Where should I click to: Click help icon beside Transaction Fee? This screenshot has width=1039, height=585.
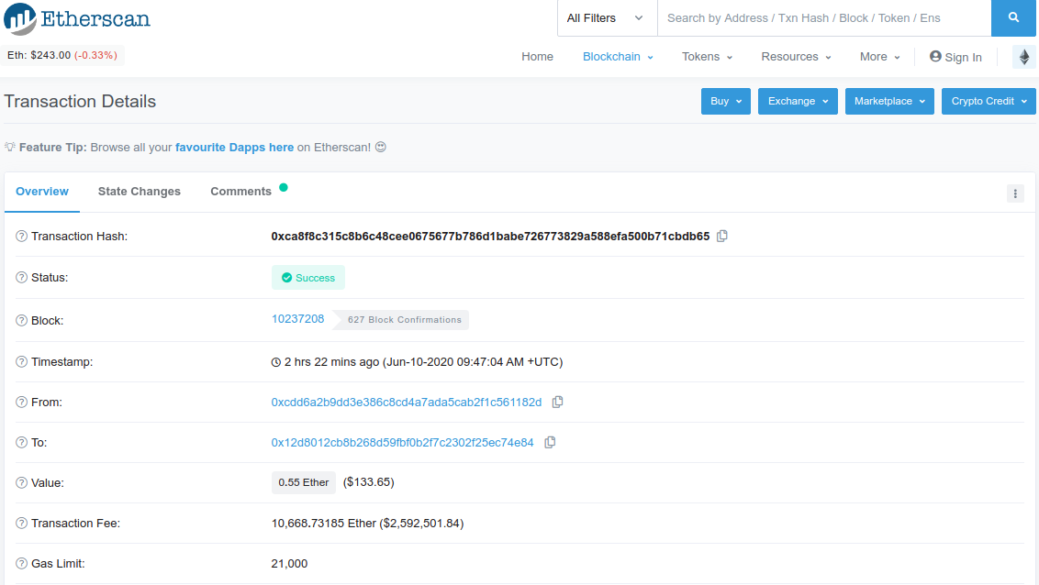point(22,524)
